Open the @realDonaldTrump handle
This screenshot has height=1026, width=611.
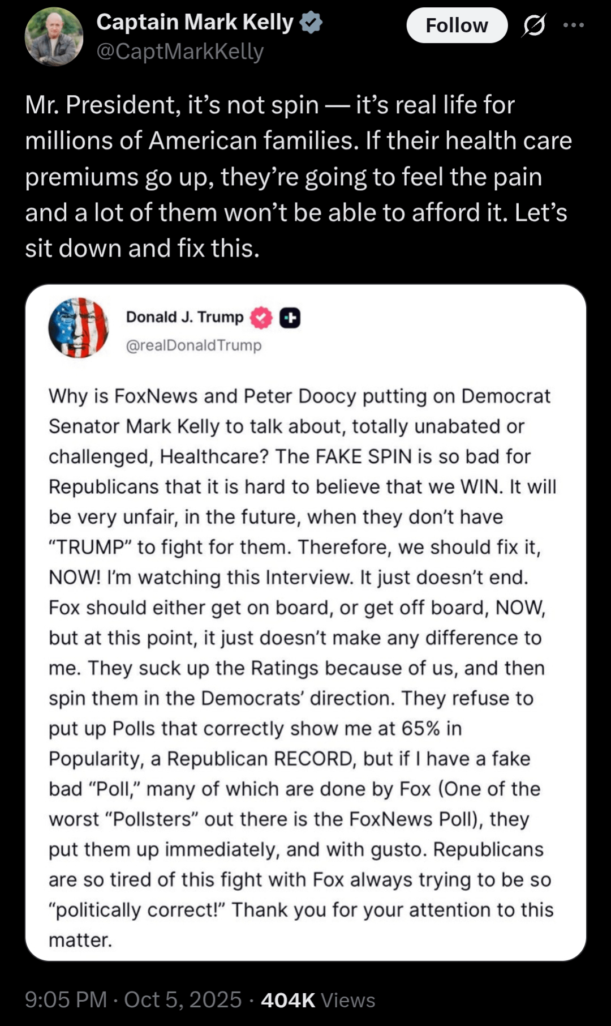pos(193,345)
